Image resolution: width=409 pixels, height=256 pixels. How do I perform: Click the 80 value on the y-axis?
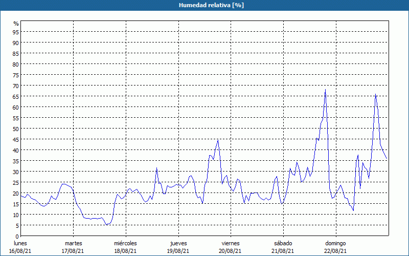click(x=16, y=64)
